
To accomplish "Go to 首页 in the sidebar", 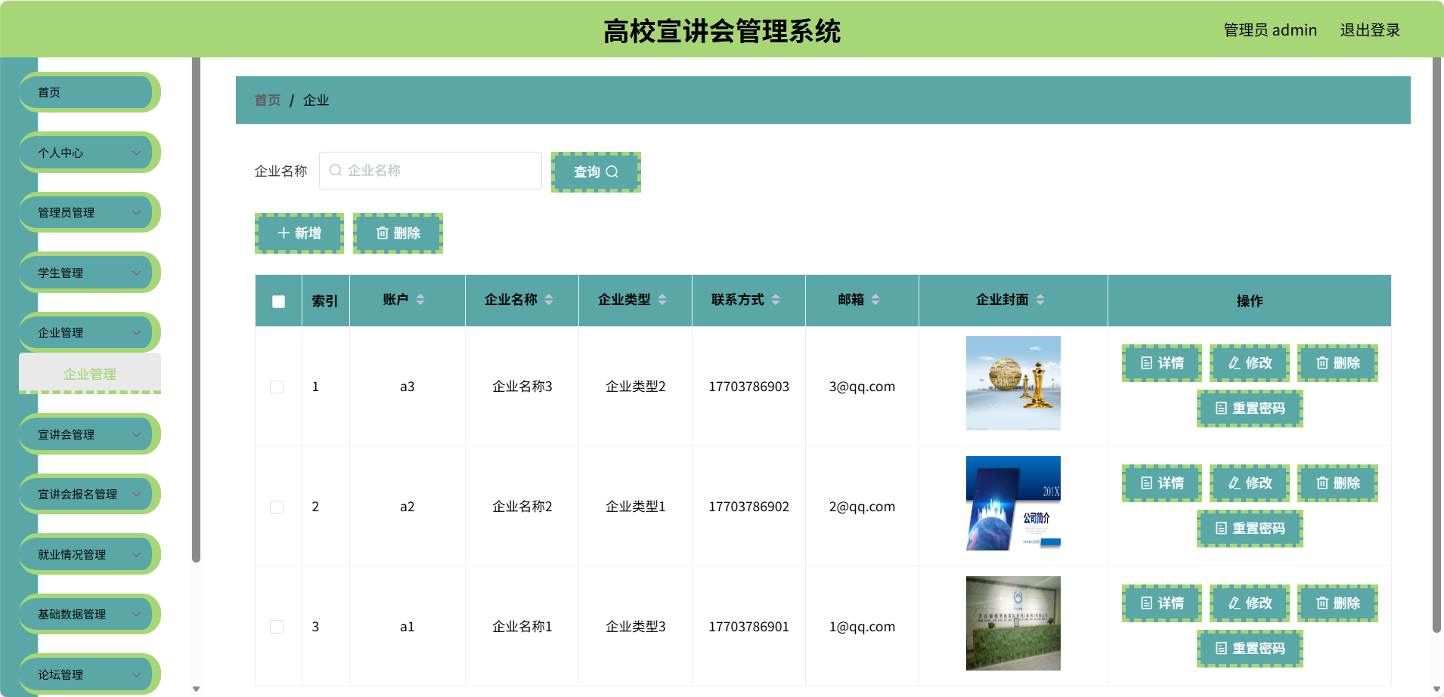I will 89,92.
